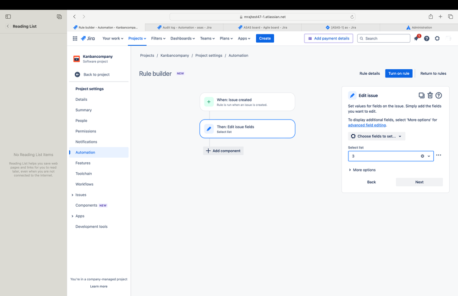The image size is (458, 296).
Task: Open the Select list dropdown arrow
Action: 429,156
